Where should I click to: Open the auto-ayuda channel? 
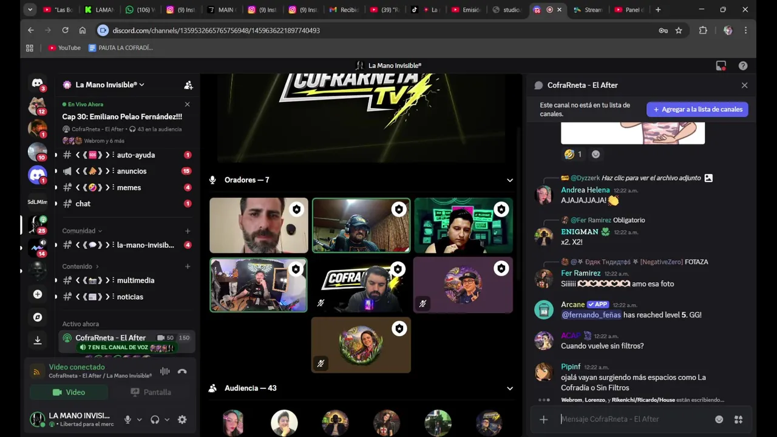[x=126, y=155]
